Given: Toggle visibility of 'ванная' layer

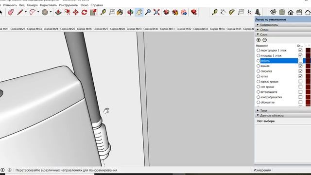Looking at the screenshot, I should [x=300, y=66].
